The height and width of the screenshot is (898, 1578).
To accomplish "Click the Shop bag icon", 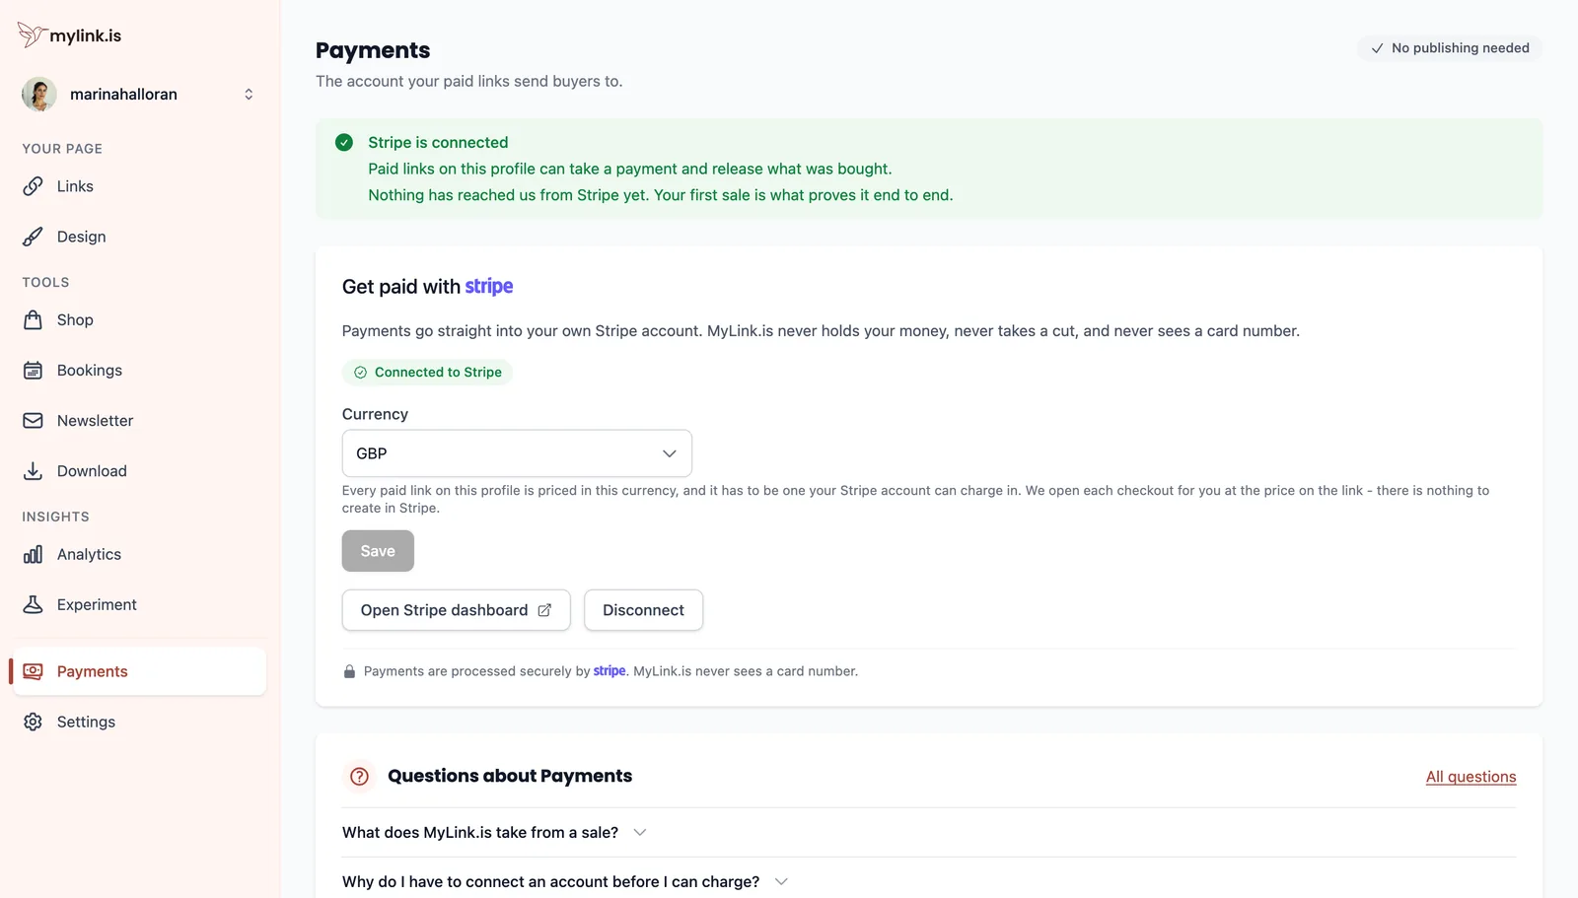I will coord(33,320).
